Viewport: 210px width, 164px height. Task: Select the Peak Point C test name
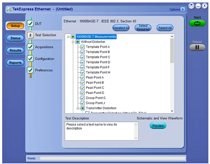(95, 88)
